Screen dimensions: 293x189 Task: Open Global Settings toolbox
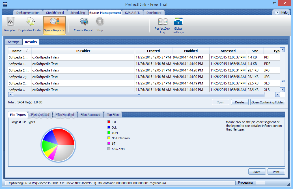point(178,26)
